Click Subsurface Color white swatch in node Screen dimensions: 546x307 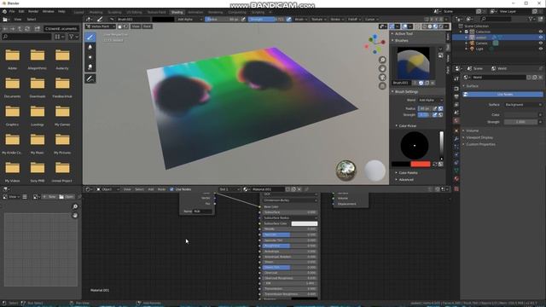[304, 223]
